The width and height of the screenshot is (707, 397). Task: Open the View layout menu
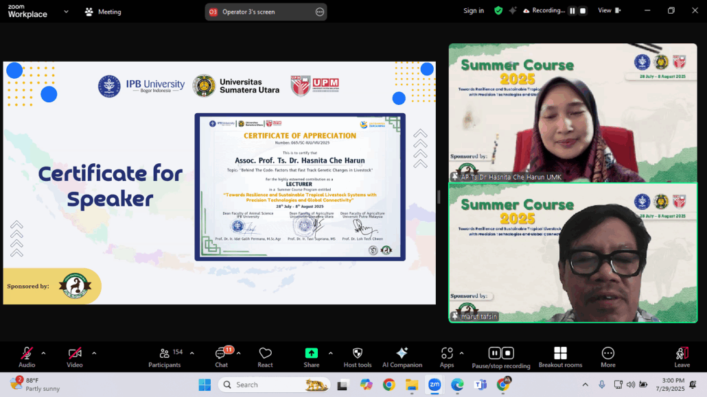(x=608, y=11)
